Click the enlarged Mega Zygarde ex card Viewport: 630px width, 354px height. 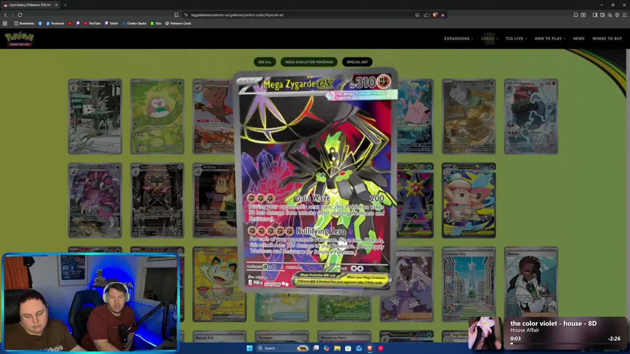(x=316, y=182)
